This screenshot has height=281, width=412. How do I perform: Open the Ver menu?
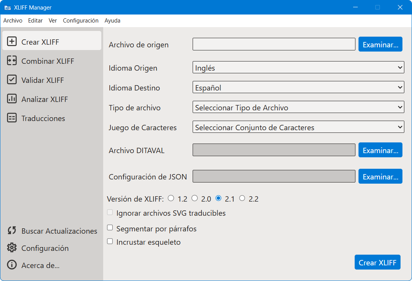53,21
